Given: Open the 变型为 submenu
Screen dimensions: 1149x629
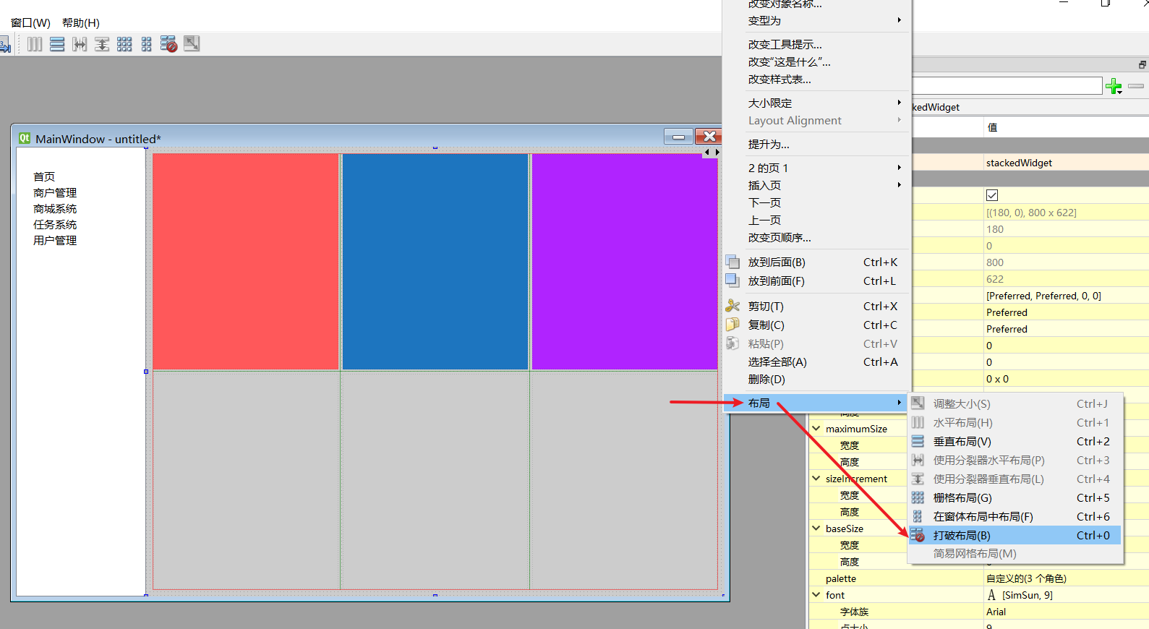Looking at the screenshot, I should click(816, 21).
